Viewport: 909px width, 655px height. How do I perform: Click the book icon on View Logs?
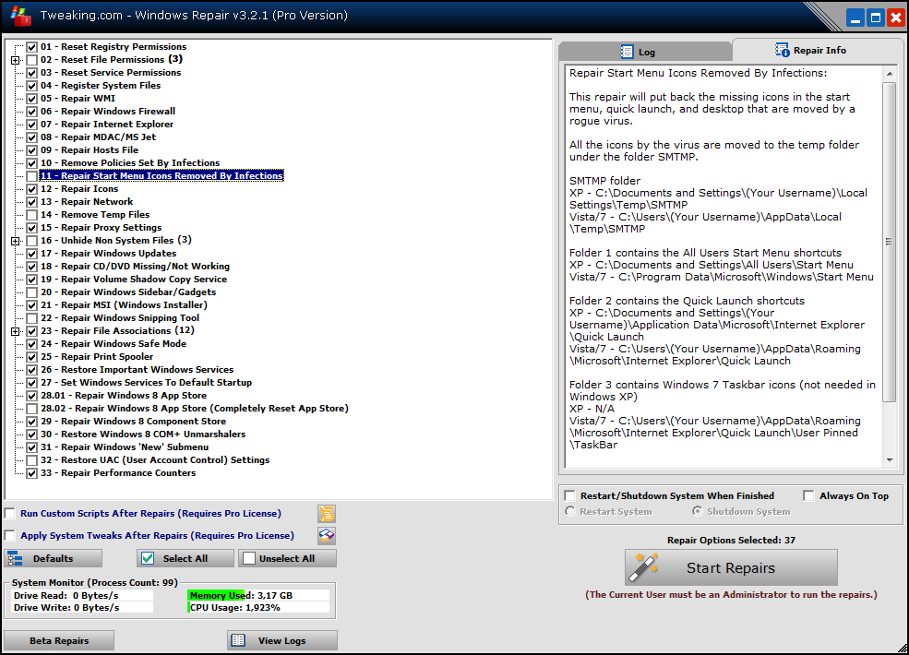238,640
